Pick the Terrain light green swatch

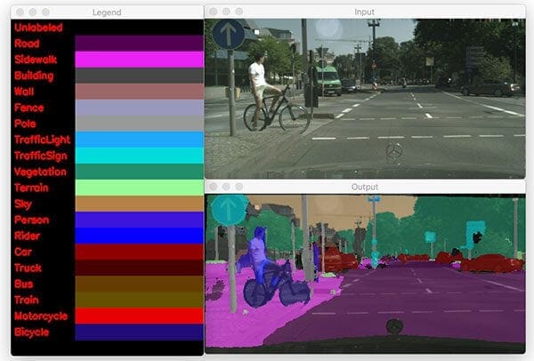[x=139, y=188]
